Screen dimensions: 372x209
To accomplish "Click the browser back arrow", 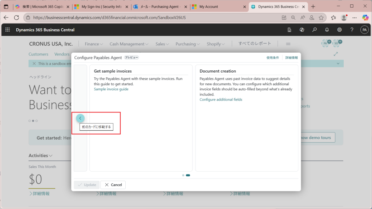I will coord(6,17).
